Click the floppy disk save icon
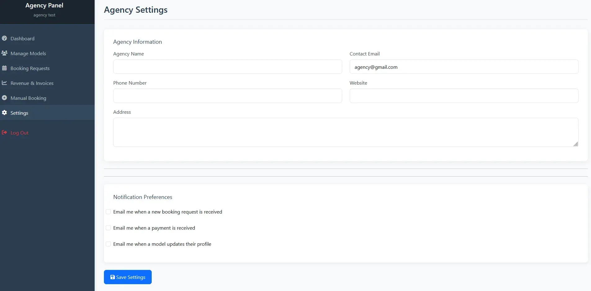Image resolution: width=591 pixels, height=291 pixels. point(113,277)
